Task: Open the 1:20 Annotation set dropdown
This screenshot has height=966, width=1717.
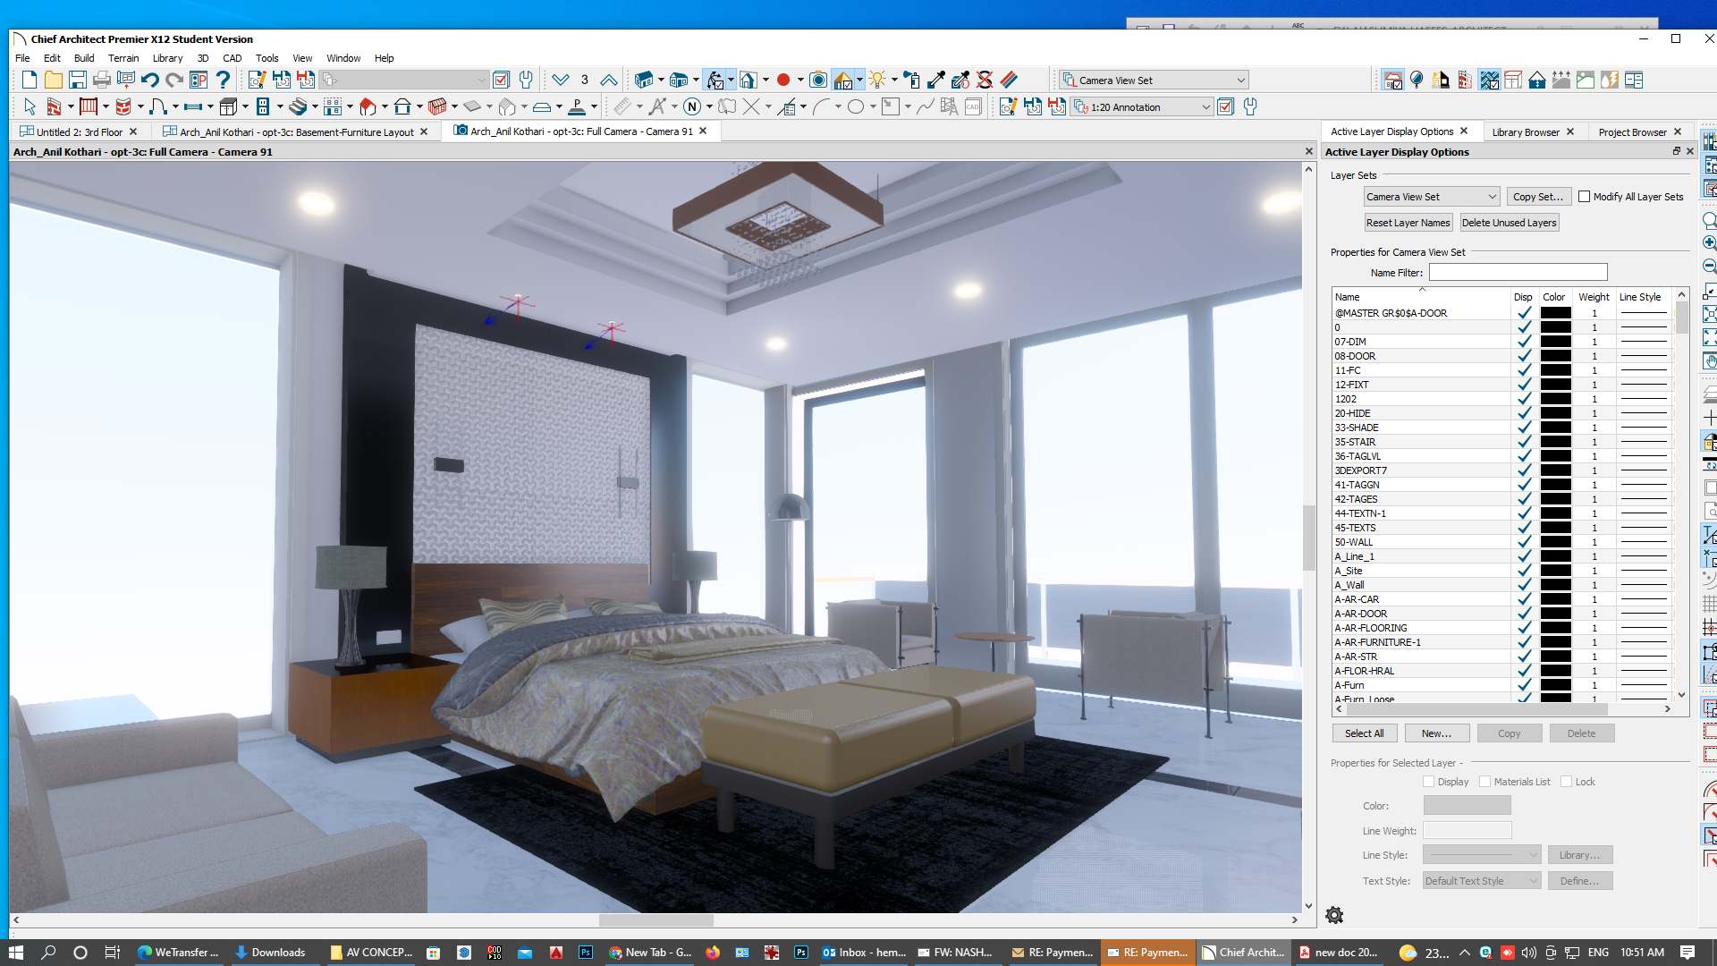Action: [1205, 107]
